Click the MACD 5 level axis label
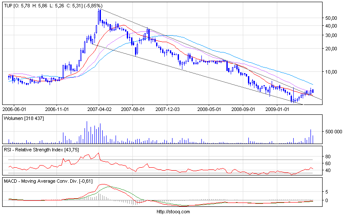 pos(327,192)
